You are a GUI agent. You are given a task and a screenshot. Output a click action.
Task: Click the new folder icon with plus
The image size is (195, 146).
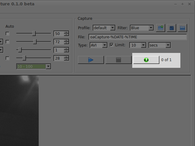(161, 28)
